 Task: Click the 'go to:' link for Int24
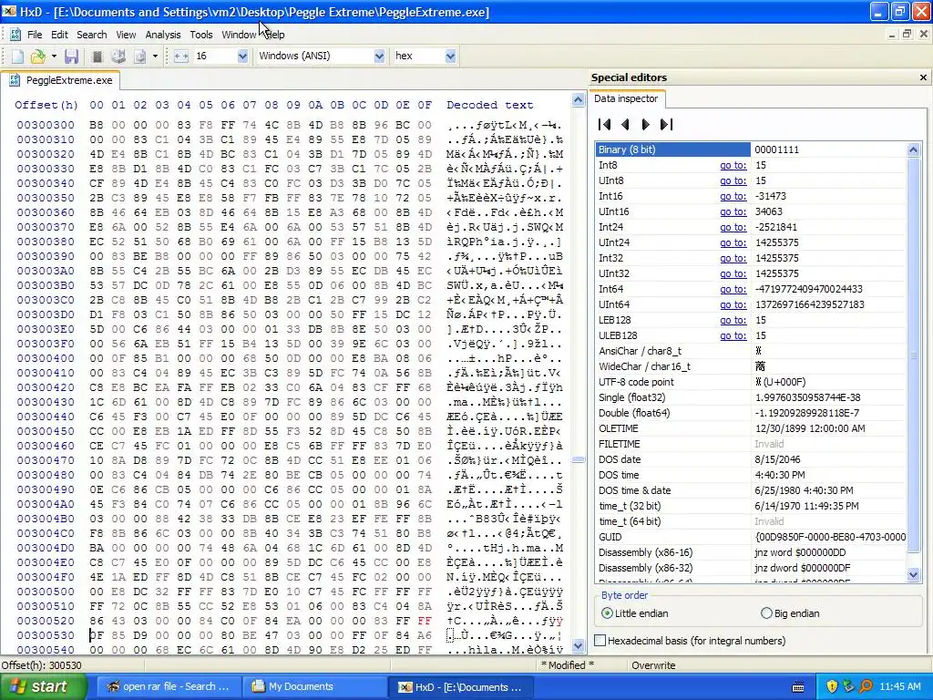tap(733, 227)
